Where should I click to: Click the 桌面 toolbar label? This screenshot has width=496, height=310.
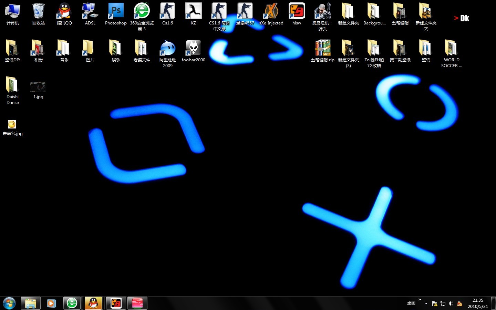[x=411, y=303]
